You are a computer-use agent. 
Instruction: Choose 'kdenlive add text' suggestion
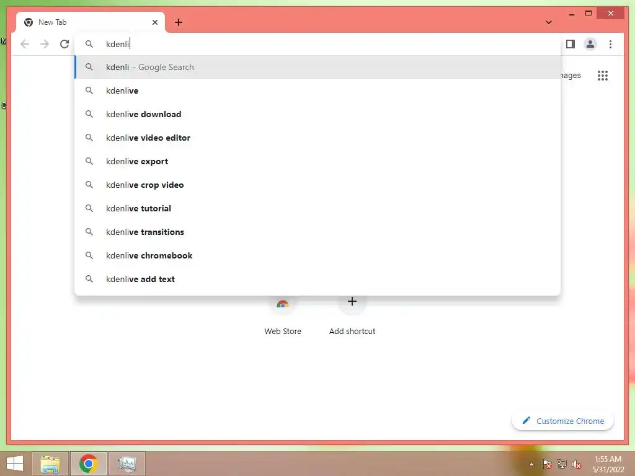pos(318,279)
